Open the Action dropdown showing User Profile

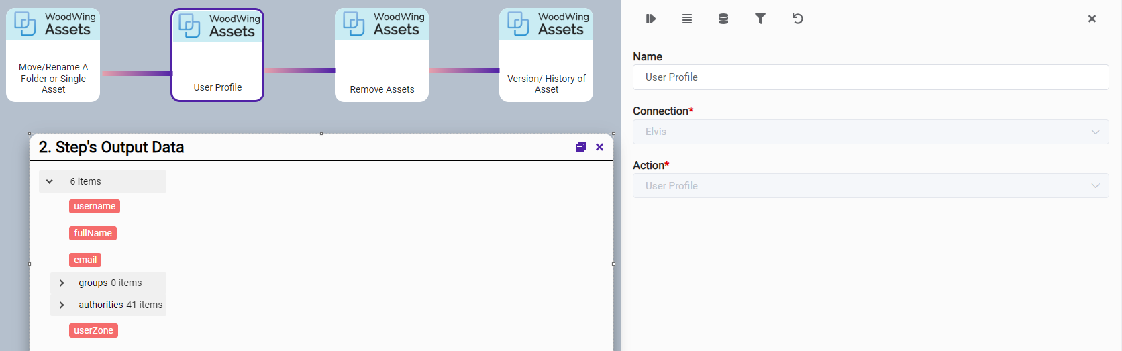click(x=870, y=186)
